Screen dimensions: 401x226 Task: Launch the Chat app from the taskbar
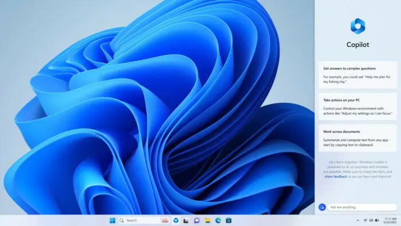tap(196, 220)
